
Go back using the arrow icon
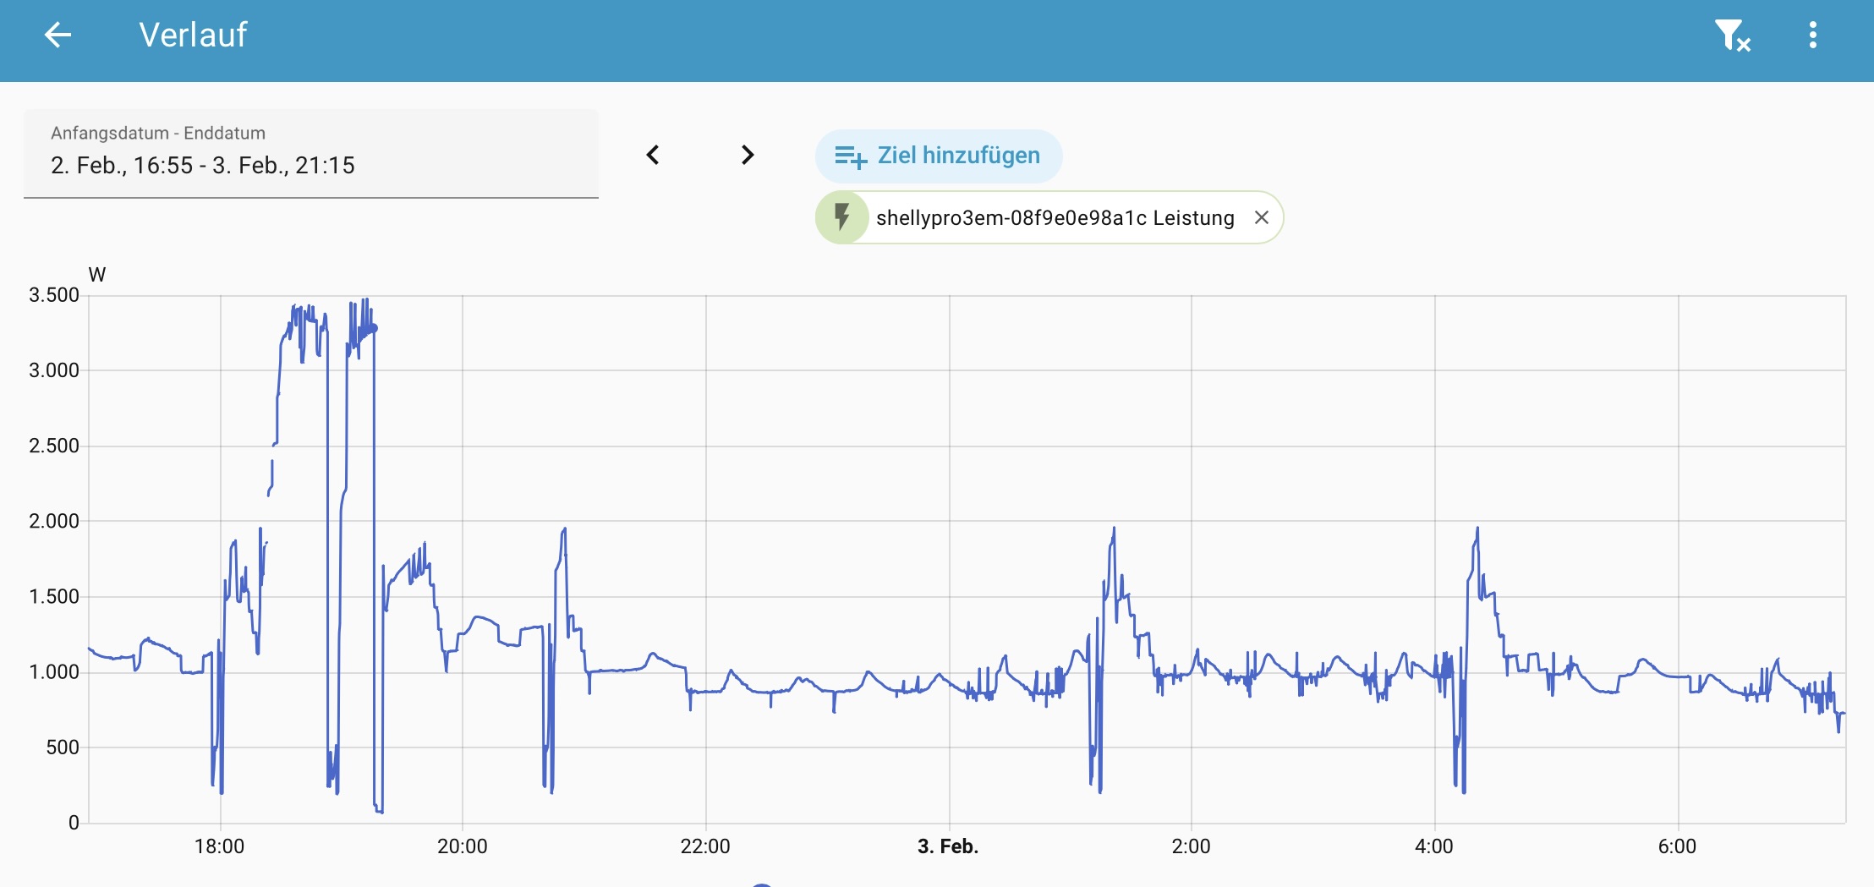(x=58, y=36)
